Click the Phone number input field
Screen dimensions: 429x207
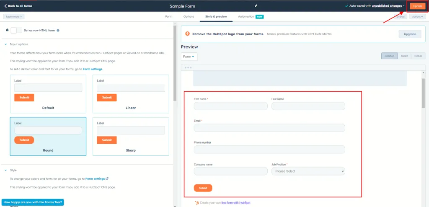269,150
